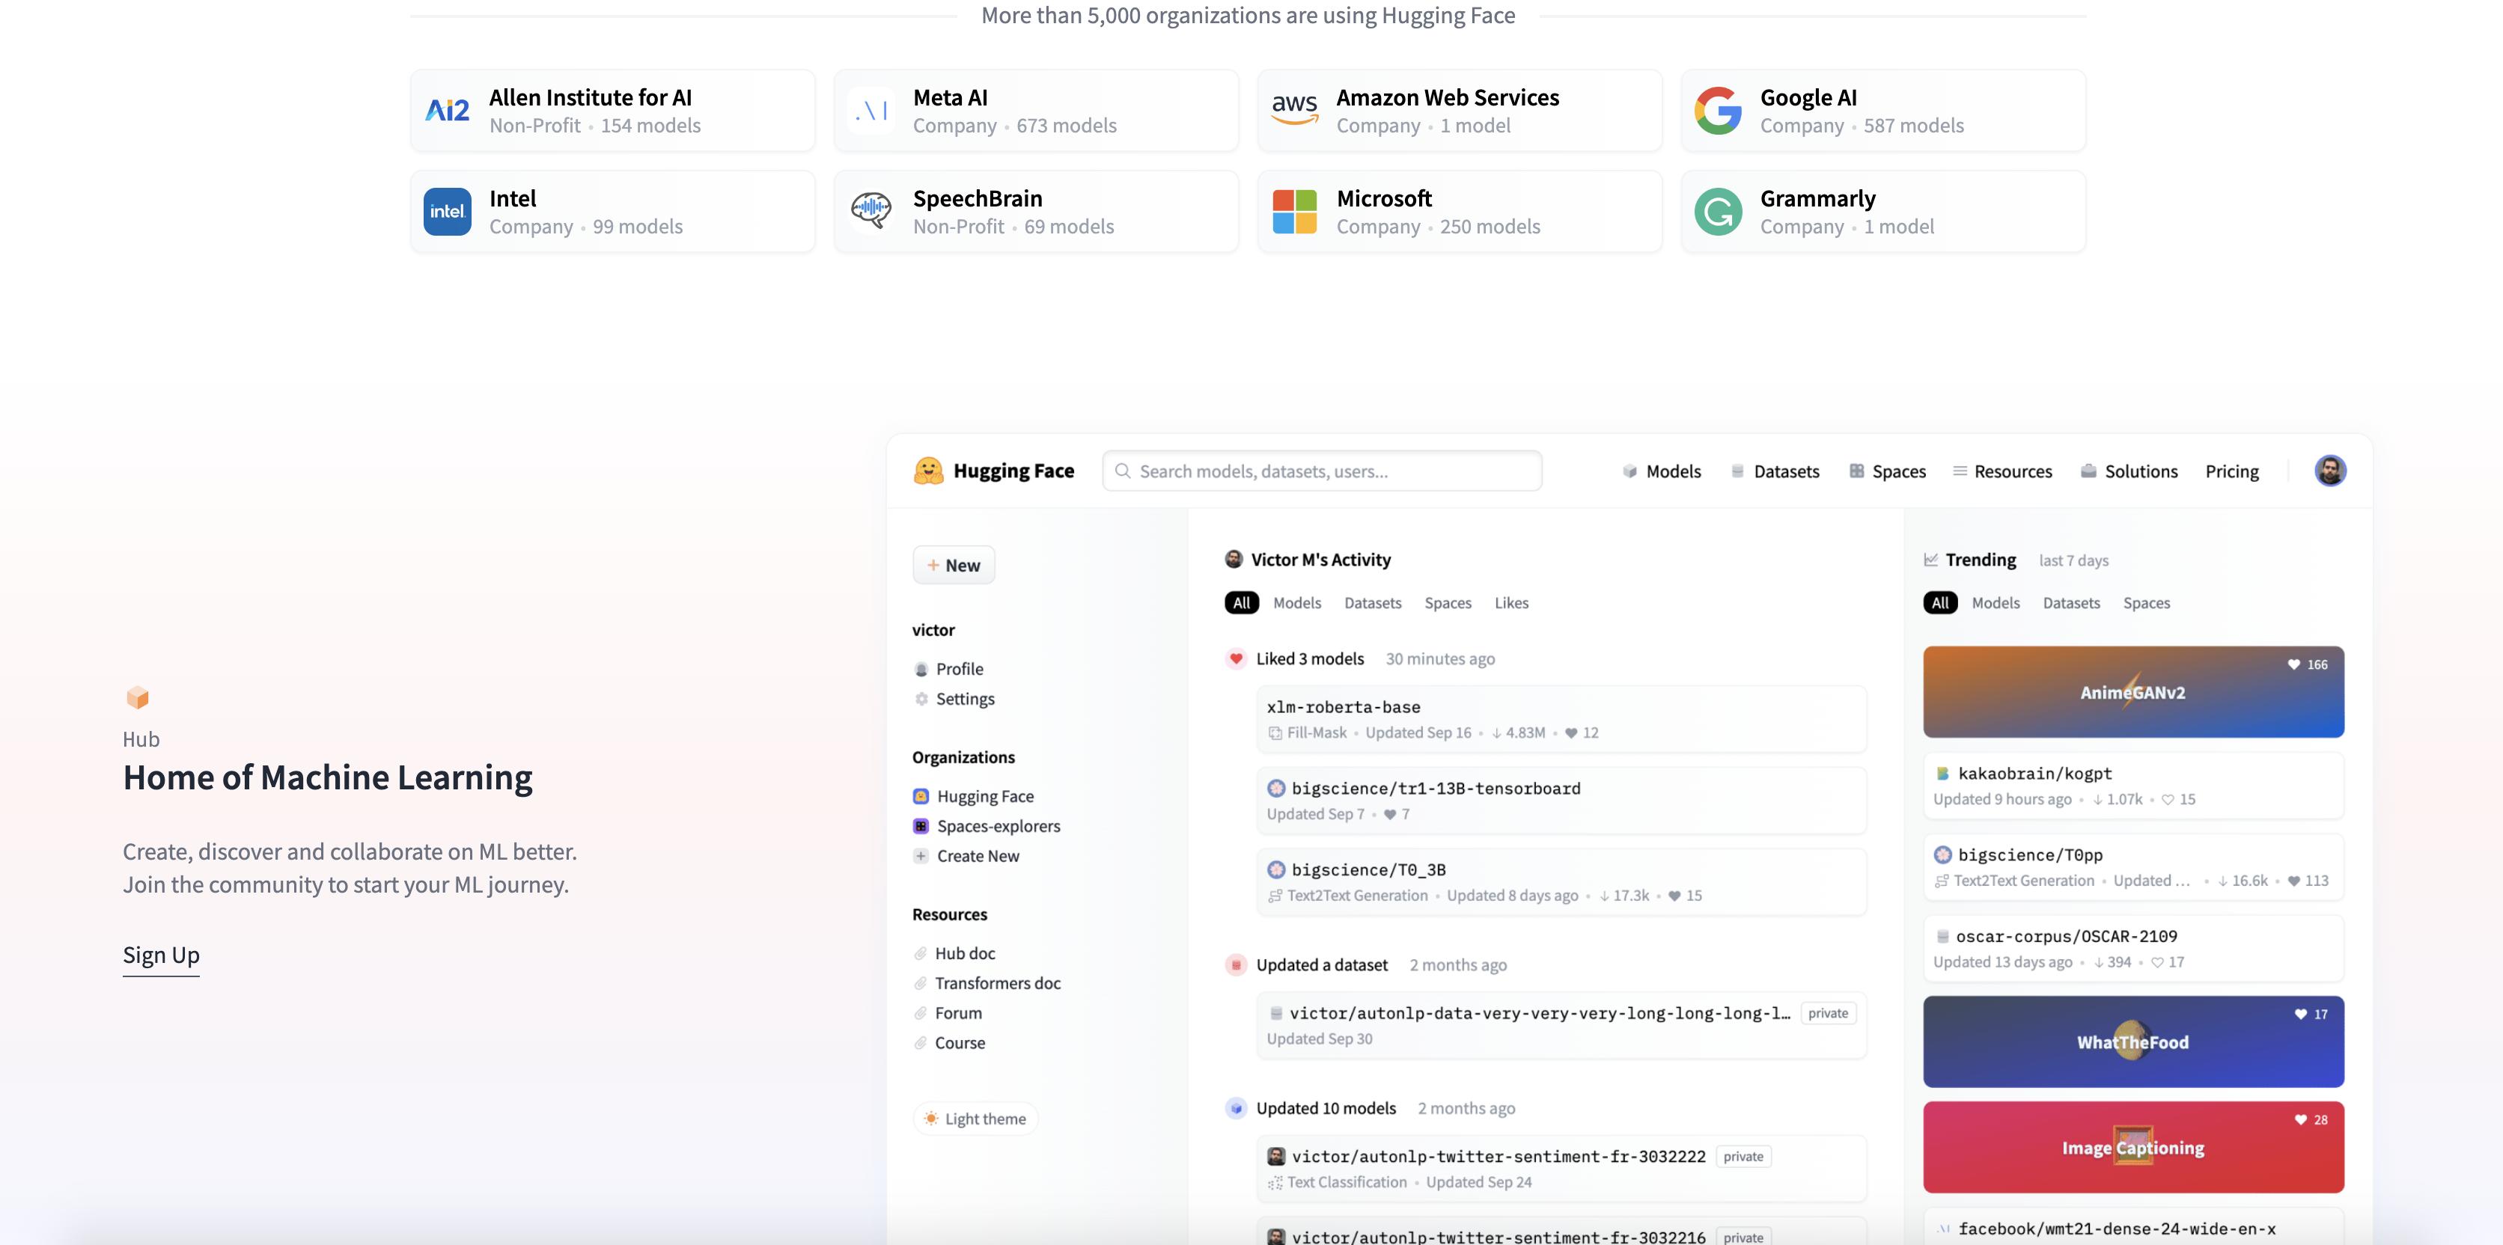Click the Intel organization logo
The width and height of the screenshot is (2503, 1245).
pyautogui.click(x=447, y=212)
